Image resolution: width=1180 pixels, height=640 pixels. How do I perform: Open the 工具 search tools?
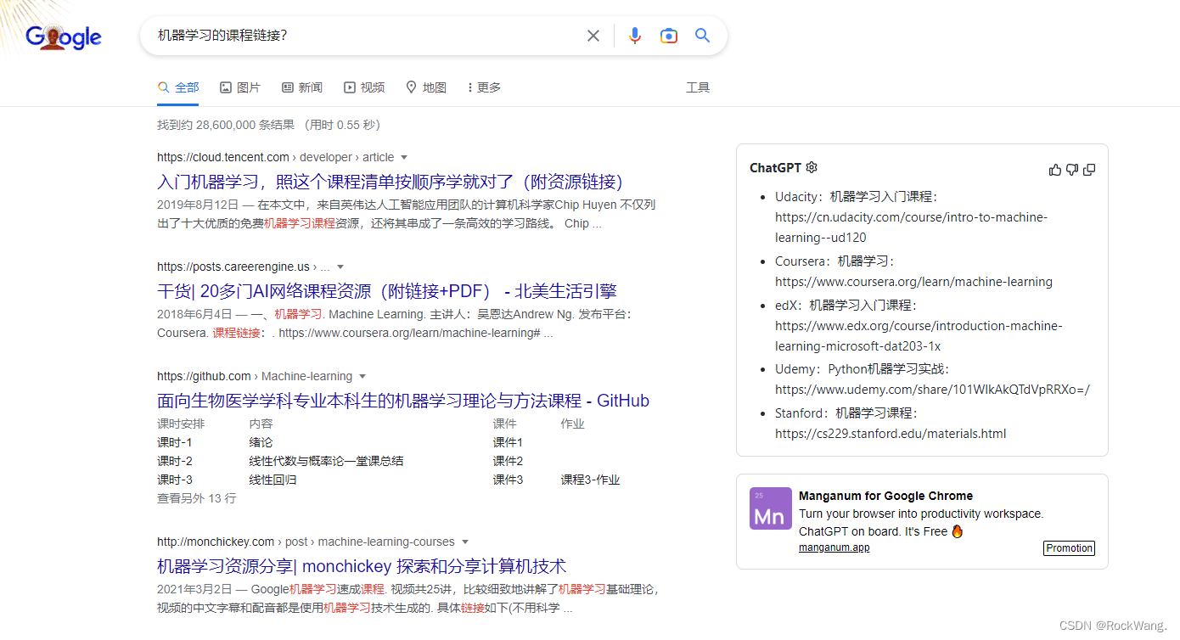[698, 87]
